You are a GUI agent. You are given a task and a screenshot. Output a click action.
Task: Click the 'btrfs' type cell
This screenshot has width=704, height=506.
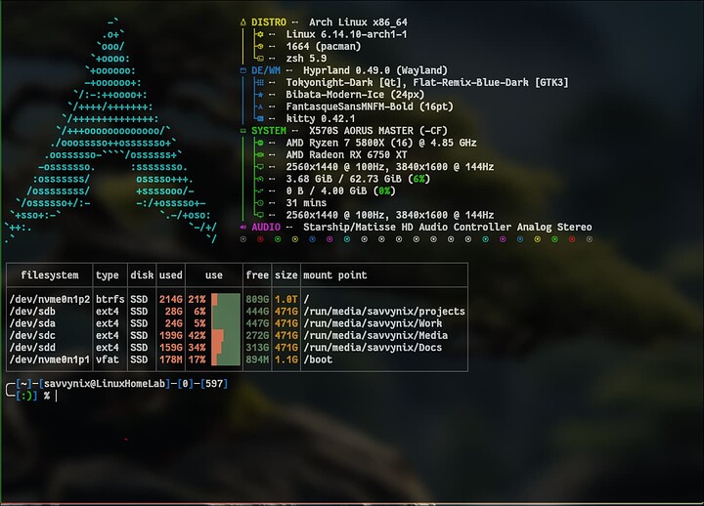coord(110,299)
